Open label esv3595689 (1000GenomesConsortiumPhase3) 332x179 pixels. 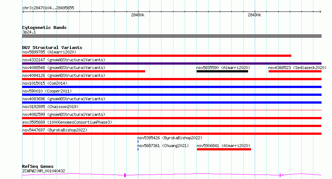(x=67, y=122)
